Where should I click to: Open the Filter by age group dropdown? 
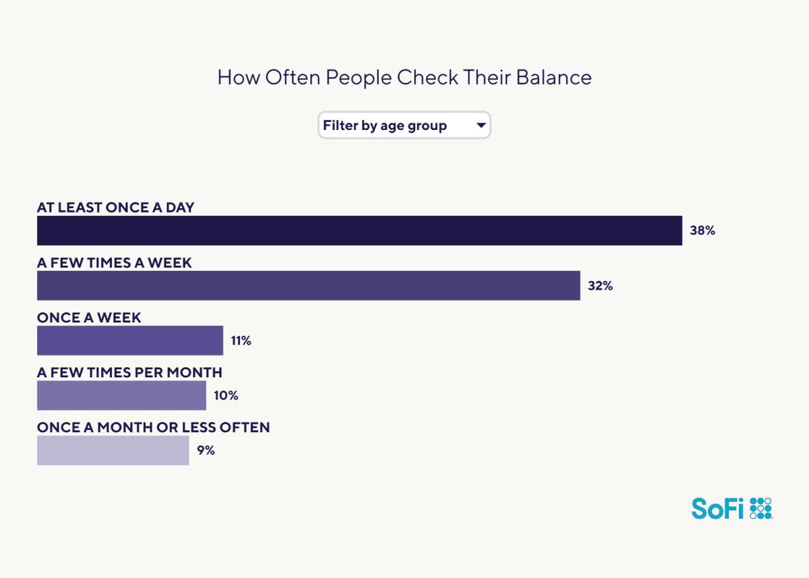(x=404, y=125)
